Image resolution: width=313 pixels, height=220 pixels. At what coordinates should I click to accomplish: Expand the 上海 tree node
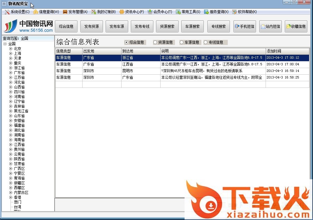(11, 53)
